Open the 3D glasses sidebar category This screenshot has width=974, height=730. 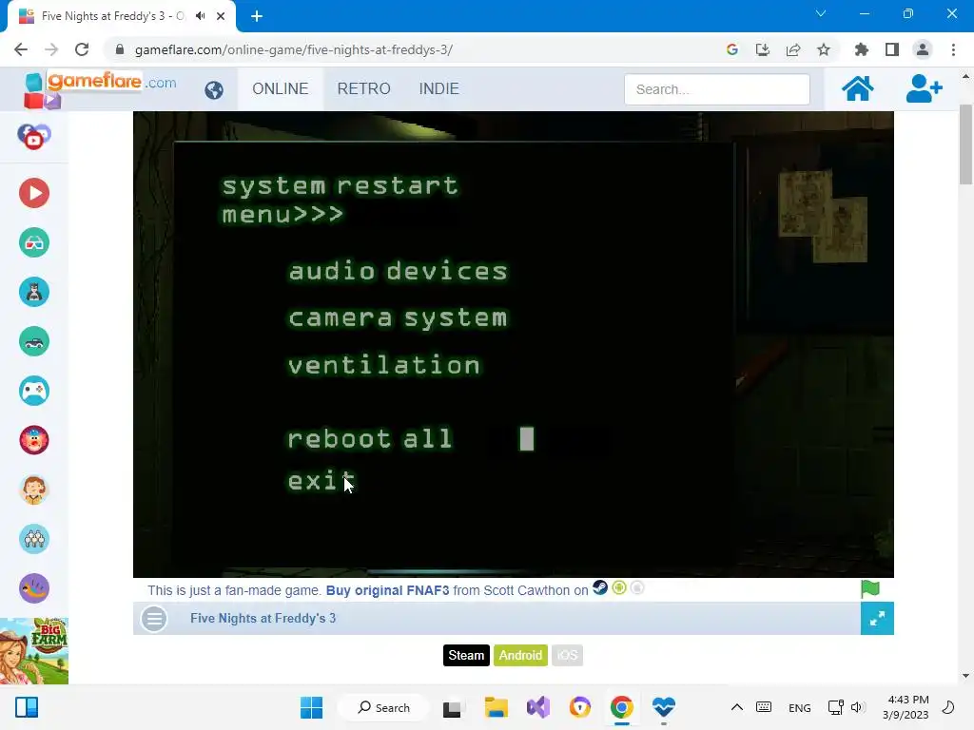tap(34, 242)
